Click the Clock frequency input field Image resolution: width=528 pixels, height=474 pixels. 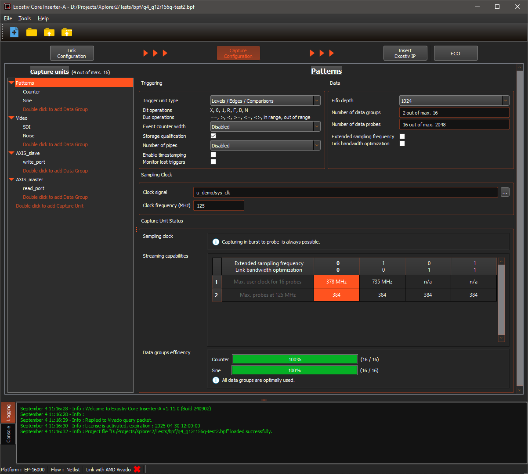click(x=218, y=205)
